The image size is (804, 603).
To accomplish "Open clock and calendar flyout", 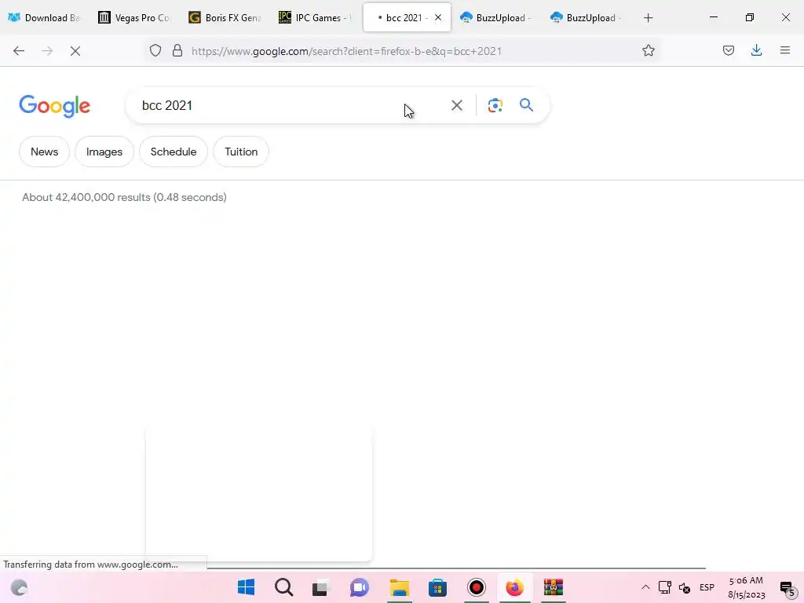I will [746, 587].
